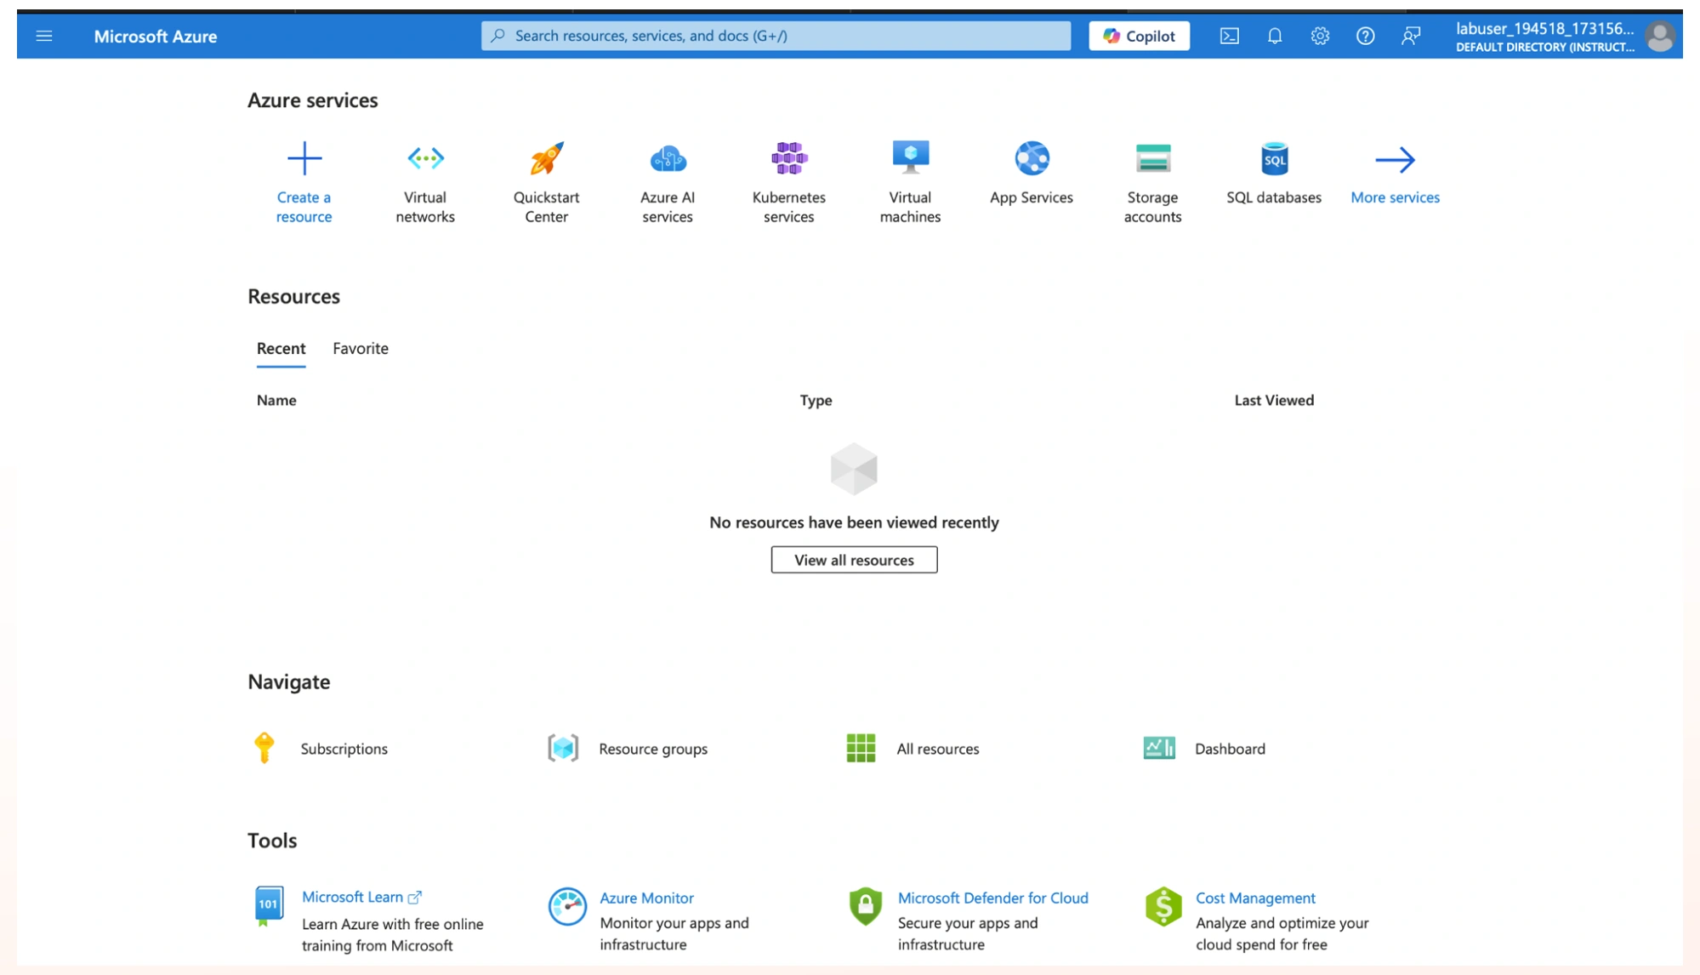Open Quickstart Center rocket icon
1700x975 pixels.
(x=547, y=158)
